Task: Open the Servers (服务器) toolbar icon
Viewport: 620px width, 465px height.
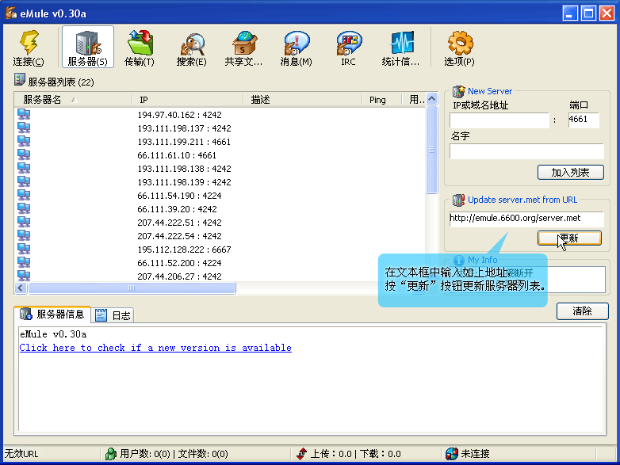Action: coord(88,48)
